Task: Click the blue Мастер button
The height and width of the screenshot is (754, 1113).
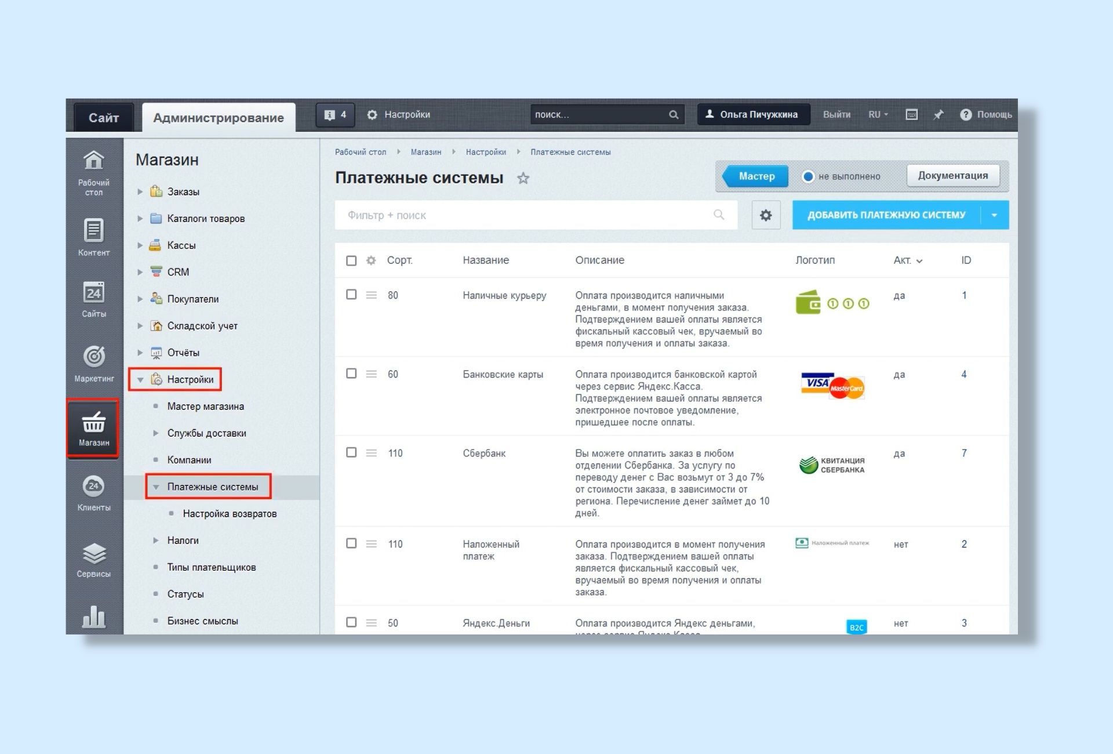Action: coord(756,176)
